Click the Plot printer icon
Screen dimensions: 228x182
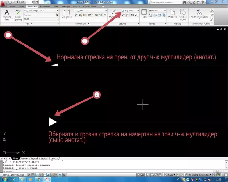pyautogui.click(x=34, y=2)
